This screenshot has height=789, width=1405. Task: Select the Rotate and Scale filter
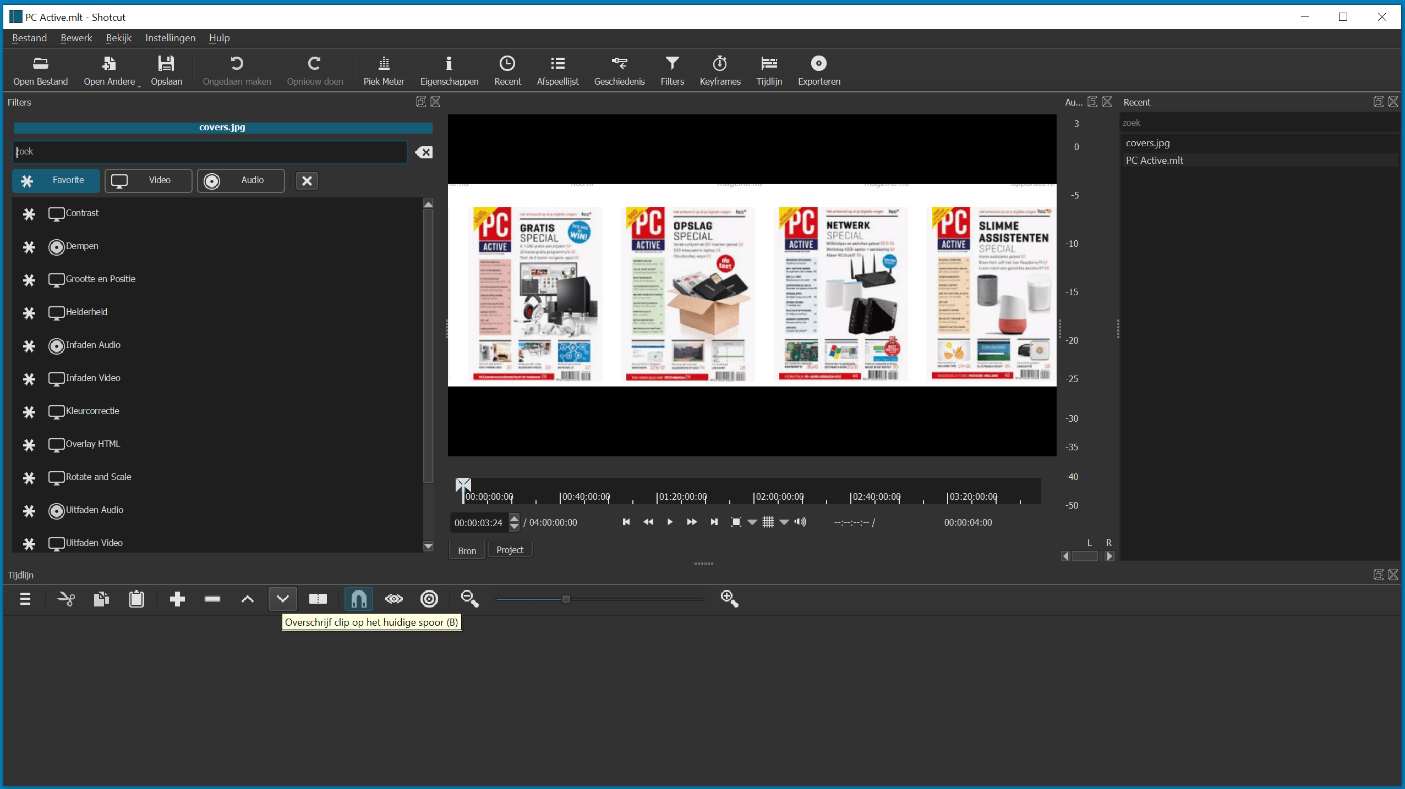point(99,477)
